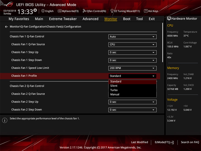Image resolution: width=201 pixels, height=151 pixels.
Task: Open Search on FAQ
Action: click(x=190, y=142)
